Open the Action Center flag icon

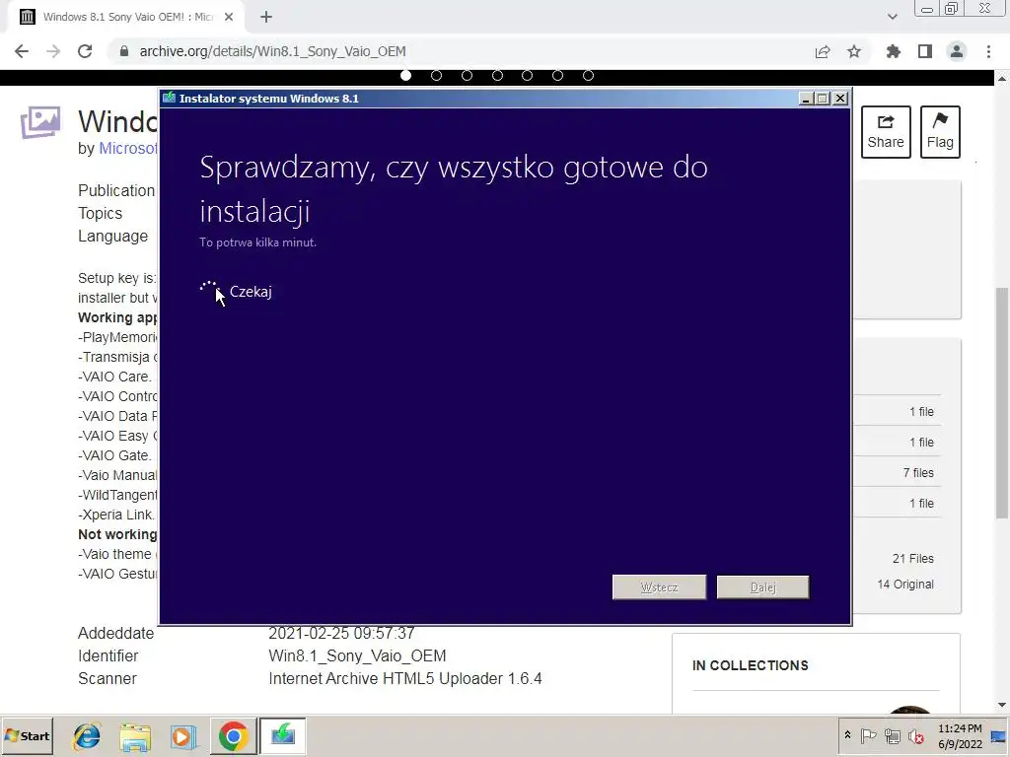pos(868,735)
